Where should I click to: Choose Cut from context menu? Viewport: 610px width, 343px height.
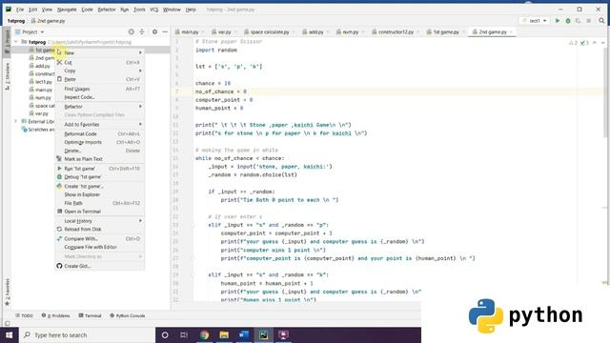100,62
